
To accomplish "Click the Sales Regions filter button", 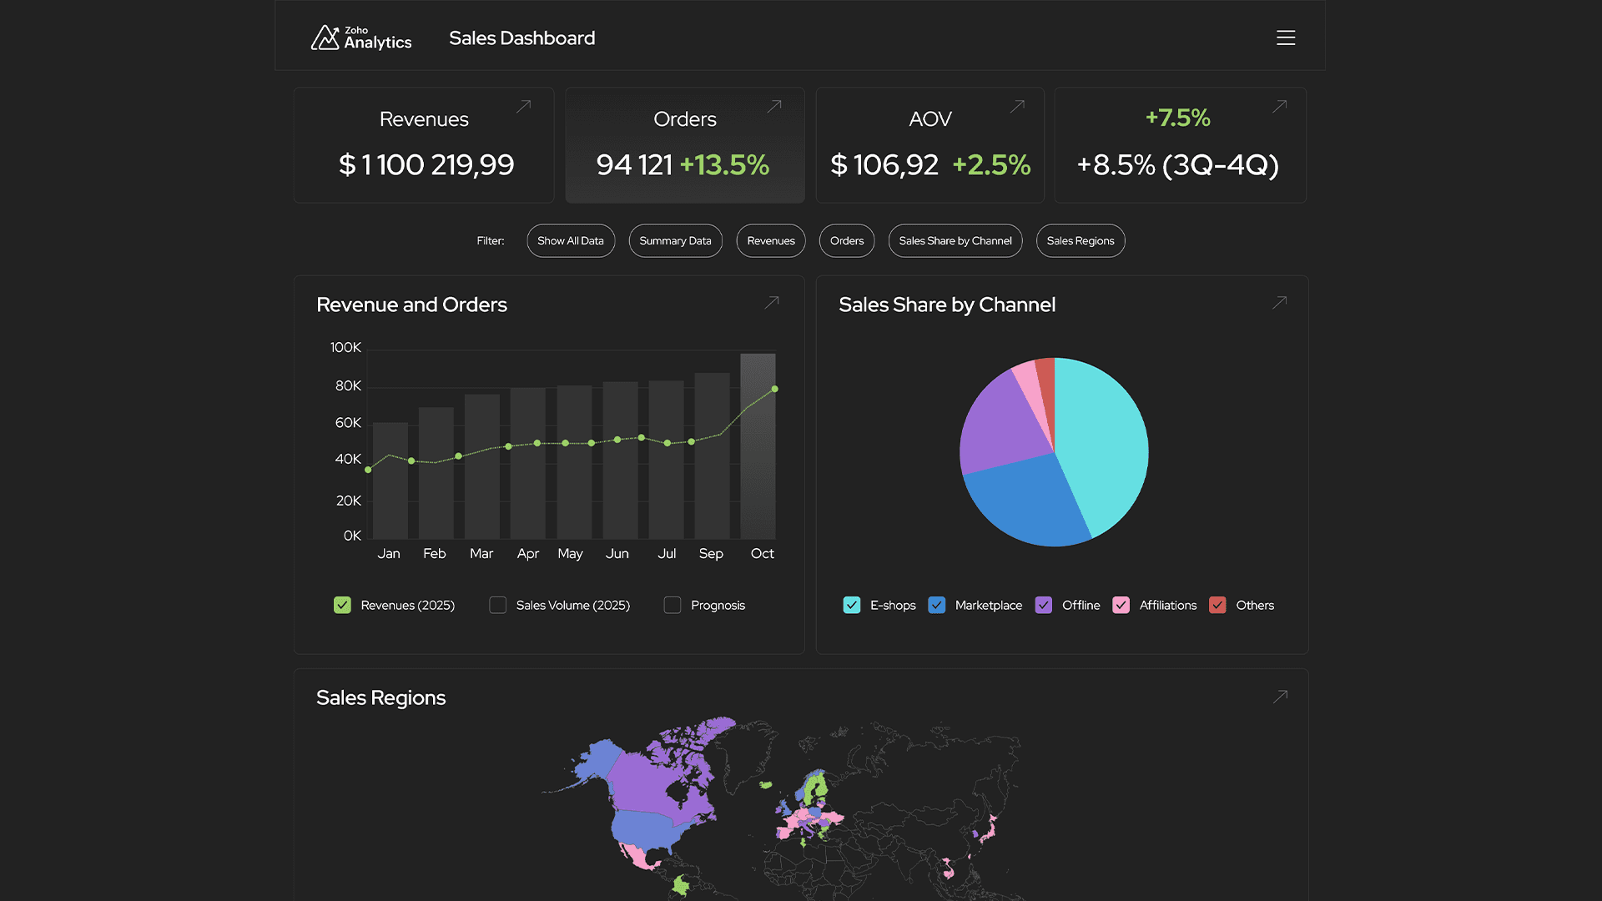I will tap(1080, 241).
